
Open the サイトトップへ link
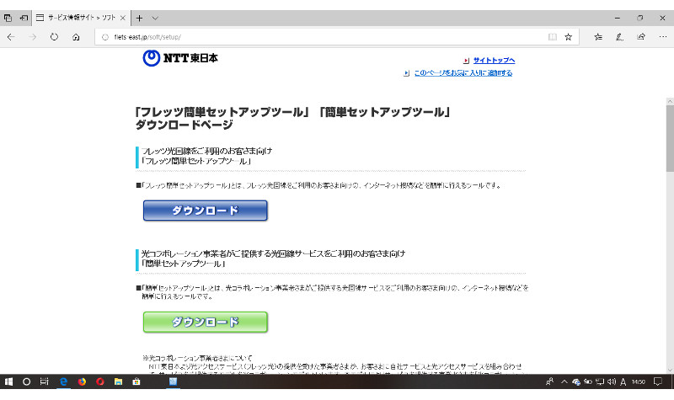(494, 61)
